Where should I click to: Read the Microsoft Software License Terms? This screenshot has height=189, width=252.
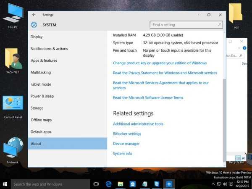point(148,98)
